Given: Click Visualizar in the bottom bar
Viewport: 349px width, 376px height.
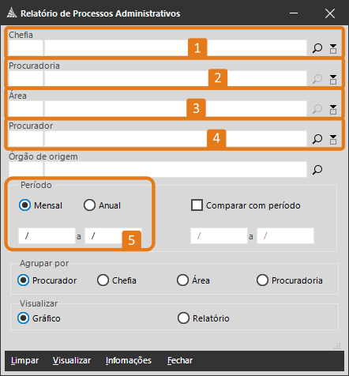Looking at the screenshot, I should pos(72,360).
